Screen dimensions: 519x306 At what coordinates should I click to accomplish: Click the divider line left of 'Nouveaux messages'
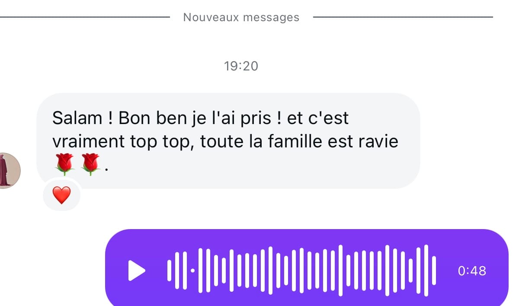(x=85, y=17)
